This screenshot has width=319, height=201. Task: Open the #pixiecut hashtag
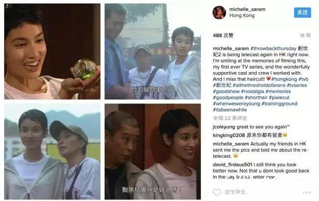pyautogui.click(x=279, y=98)
